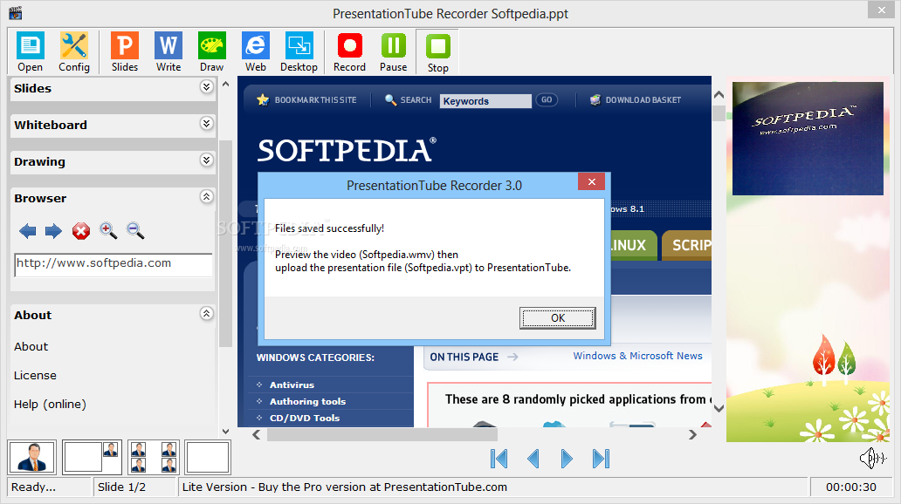Go back in Browser panel

[28, 231]
